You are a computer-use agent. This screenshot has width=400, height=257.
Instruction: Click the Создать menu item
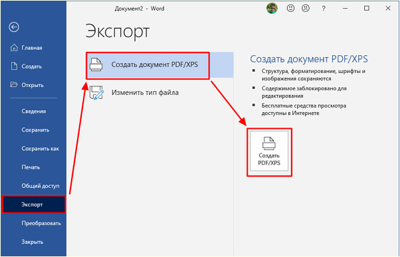(33, 66)
